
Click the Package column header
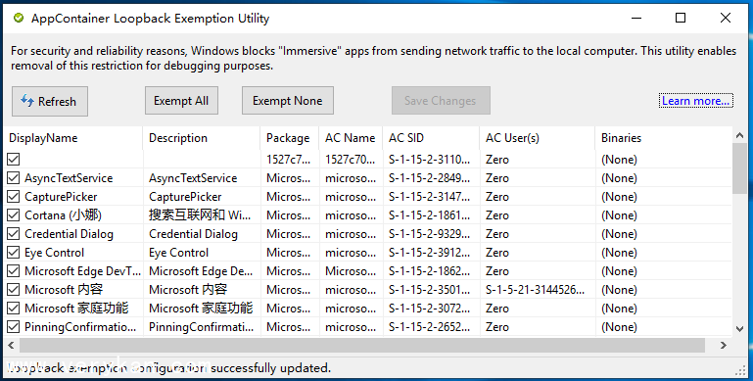[290, 138]
